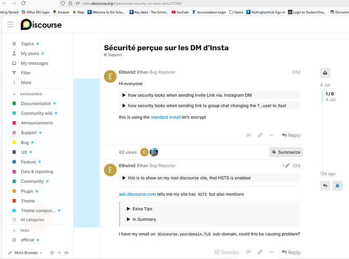Viewport: 349px width, 259px height.
Task: Click the plus icon in sidebar footer
Action: tap(59, 253)
